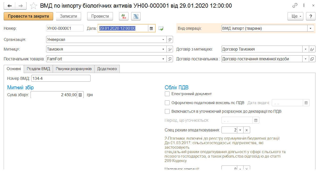Open help with question mark button

coord(310,16)
